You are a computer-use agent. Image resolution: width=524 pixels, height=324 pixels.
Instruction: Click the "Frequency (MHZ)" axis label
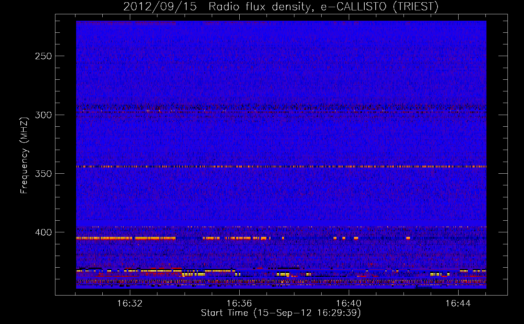pyautogui.click(x=24, y=156)
